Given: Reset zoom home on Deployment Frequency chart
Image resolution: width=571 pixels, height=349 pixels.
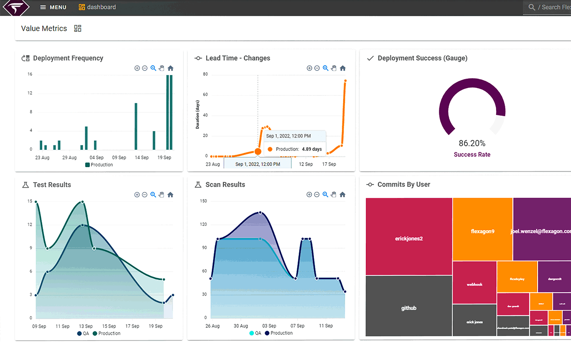Looking at the screenshot, I should point(171,68).
